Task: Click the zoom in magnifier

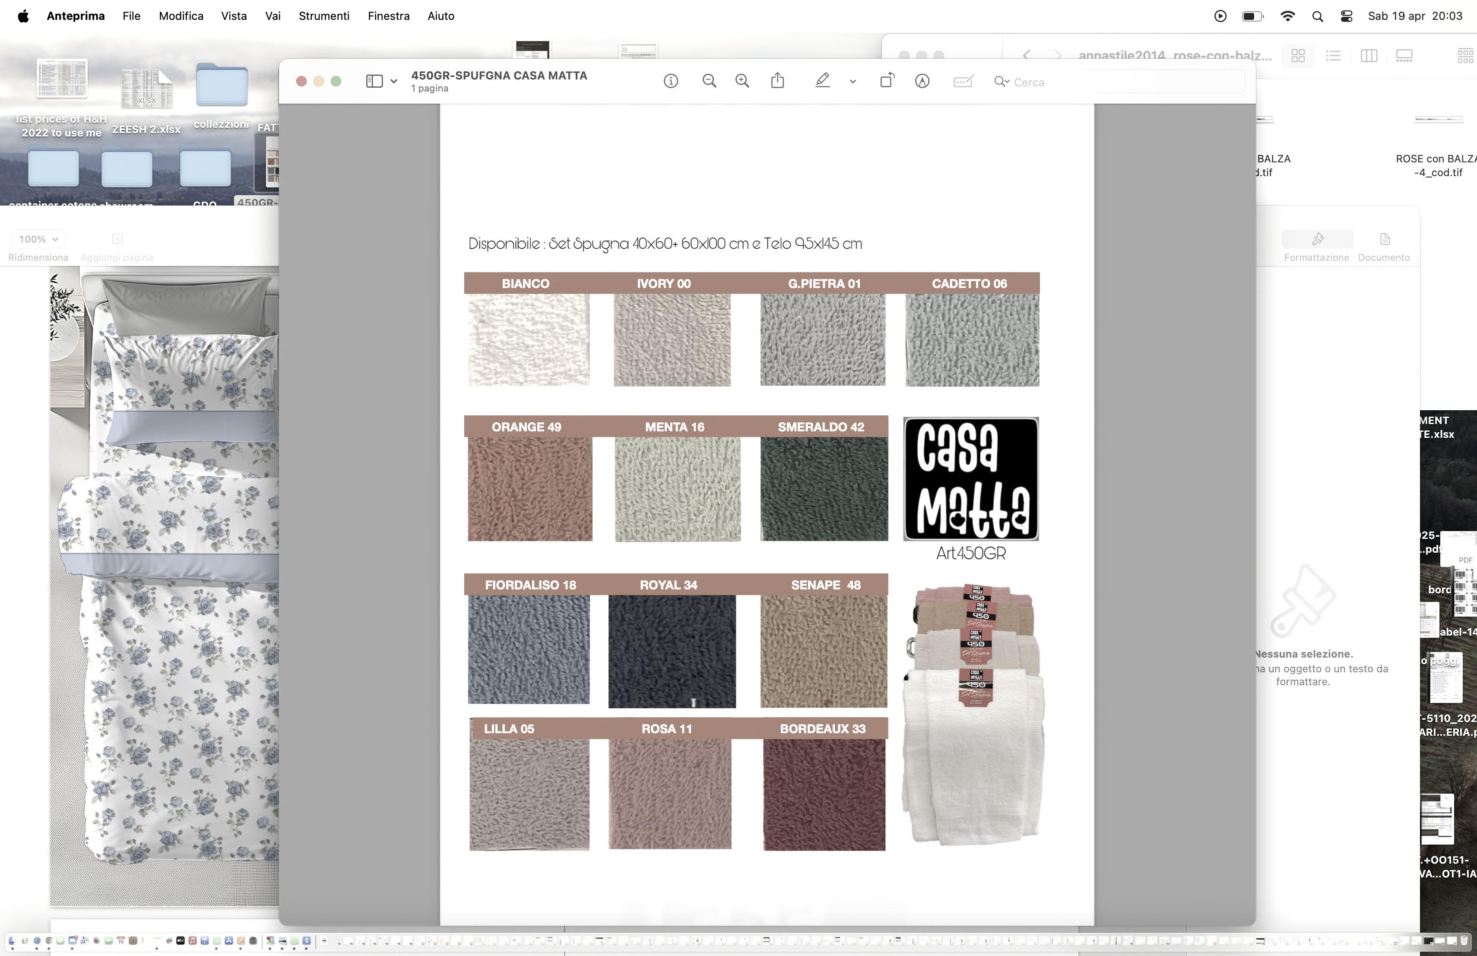Action: [x=742, y=81]
